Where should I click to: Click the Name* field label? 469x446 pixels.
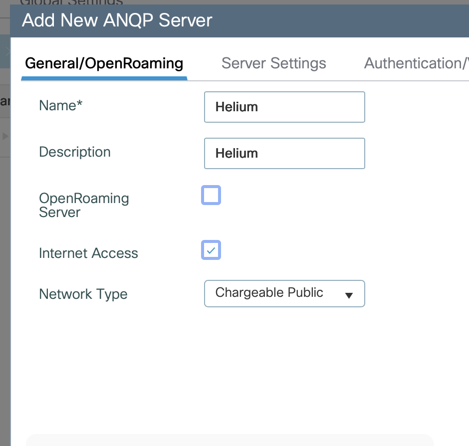pos(61,105)
